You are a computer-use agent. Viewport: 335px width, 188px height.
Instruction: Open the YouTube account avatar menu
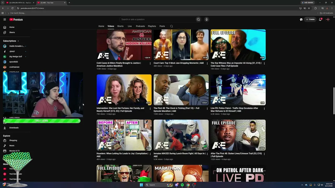[328, 19]
